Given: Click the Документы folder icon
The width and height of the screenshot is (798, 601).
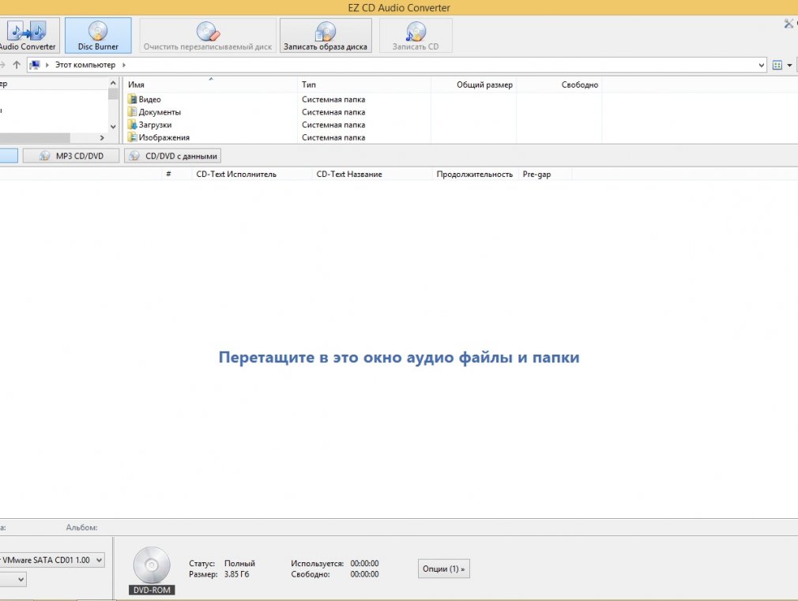Looking at the screenshot, I should coord(132,112).
